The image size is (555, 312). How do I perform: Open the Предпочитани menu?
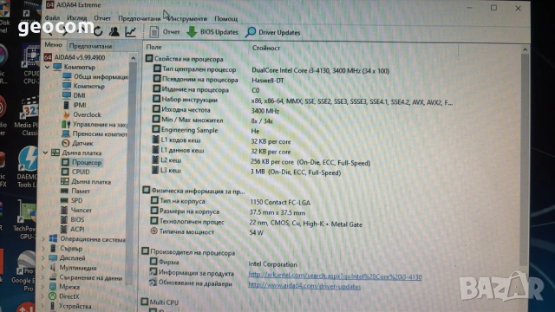139,18
